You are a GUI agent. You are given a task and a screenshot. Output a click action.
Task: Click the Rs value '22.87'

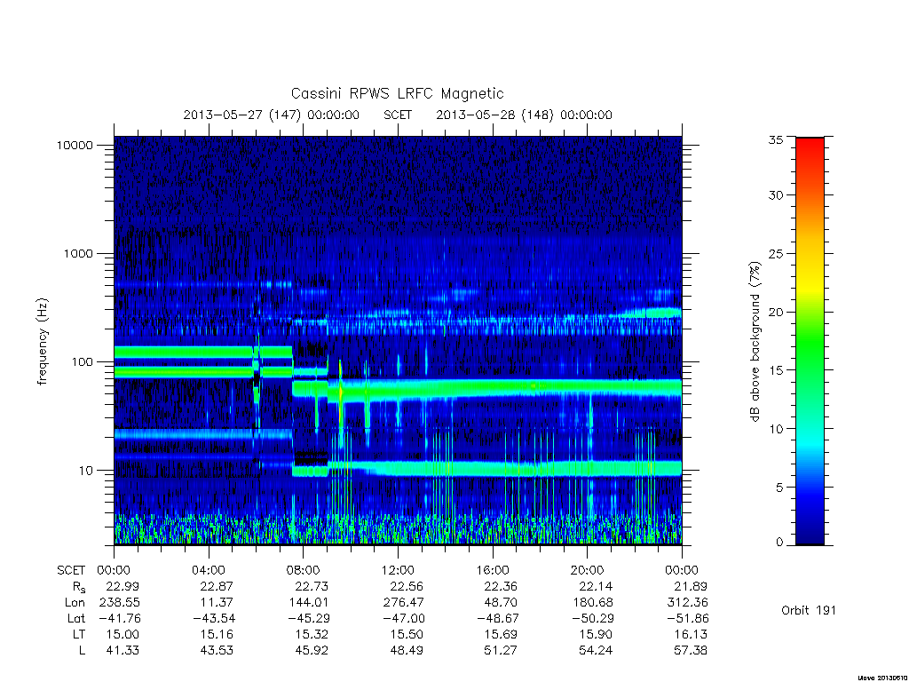217,586
